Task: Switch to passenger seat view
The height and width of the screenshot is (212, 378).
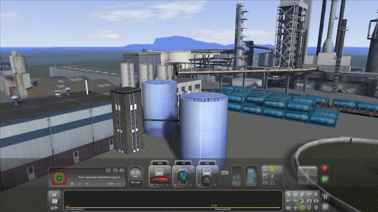Action: pos(302,201)
